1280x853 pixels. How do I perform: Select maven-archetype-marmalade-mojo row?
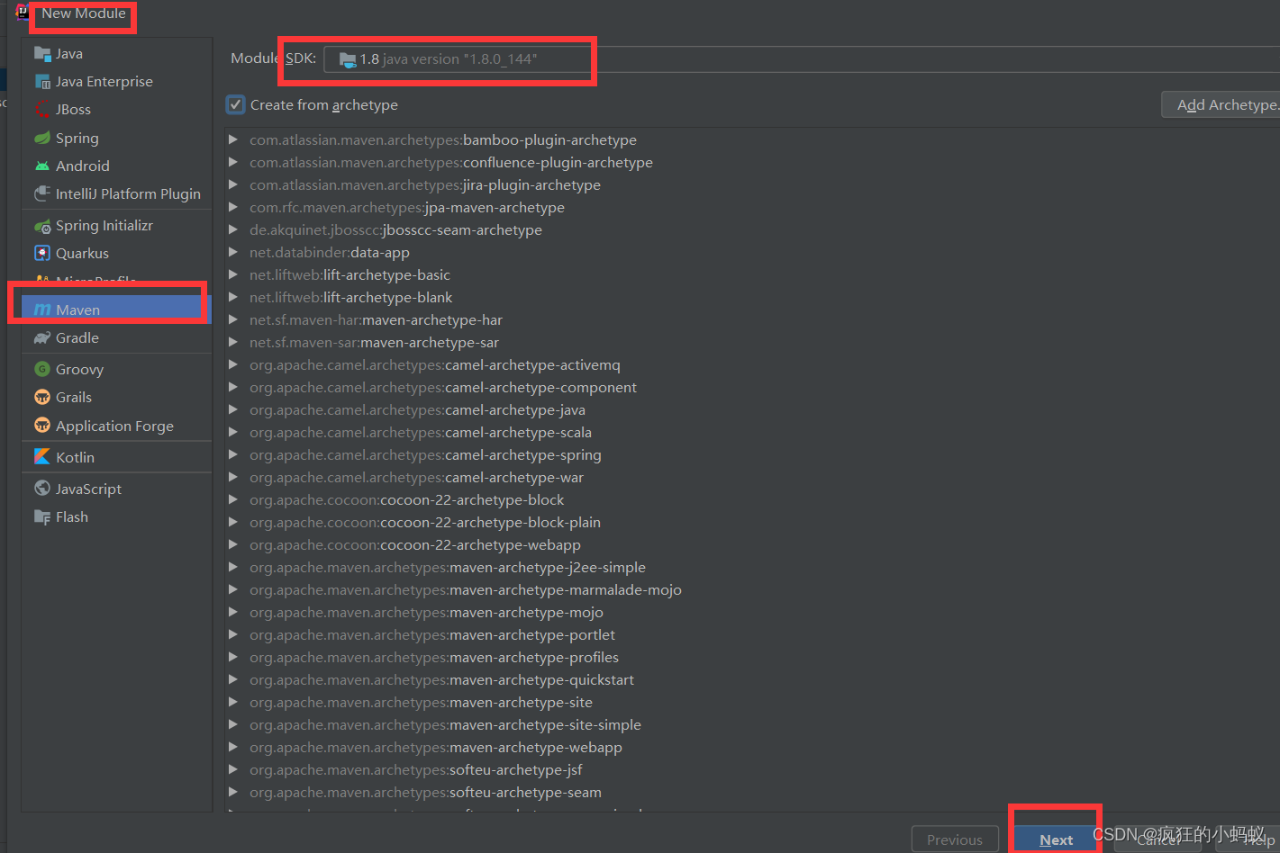coord(752,590)
